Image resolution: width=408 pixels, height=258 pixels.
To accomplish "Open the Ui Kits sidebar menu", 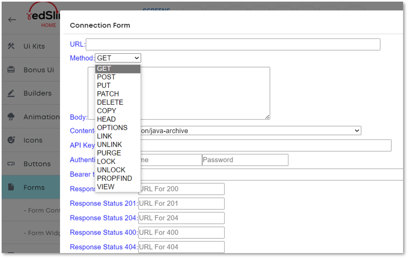I will [31, 46].
